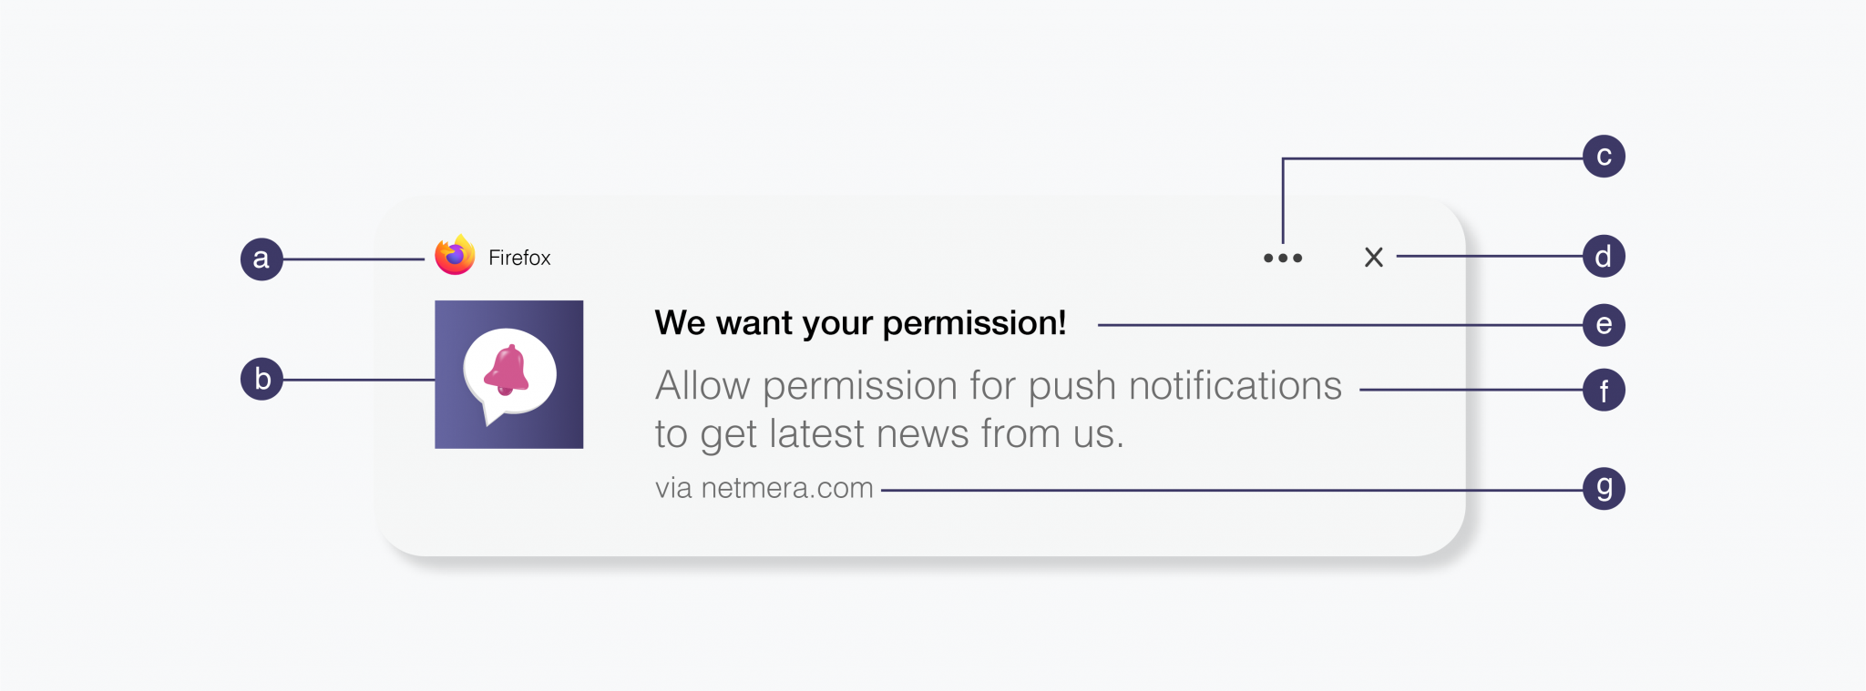This screenshot has height=691, width=1866.
Task: Click the circled 'g' annotation marker
Action: 1604,489
